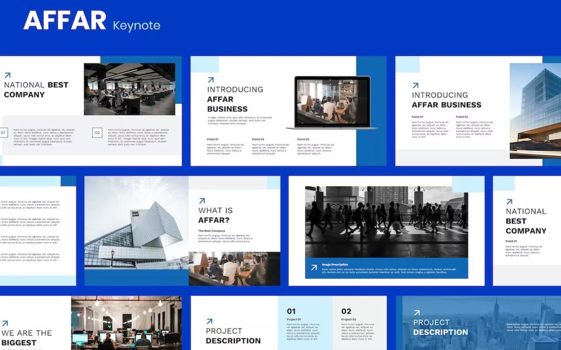Click 'PROJECT DESCRIPTION' title on the white slide
Screen dimensions: 561x350
point(233,336)
